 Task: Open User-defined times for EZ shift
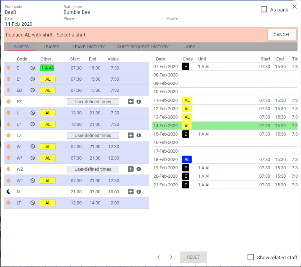(x=93, y=102)
